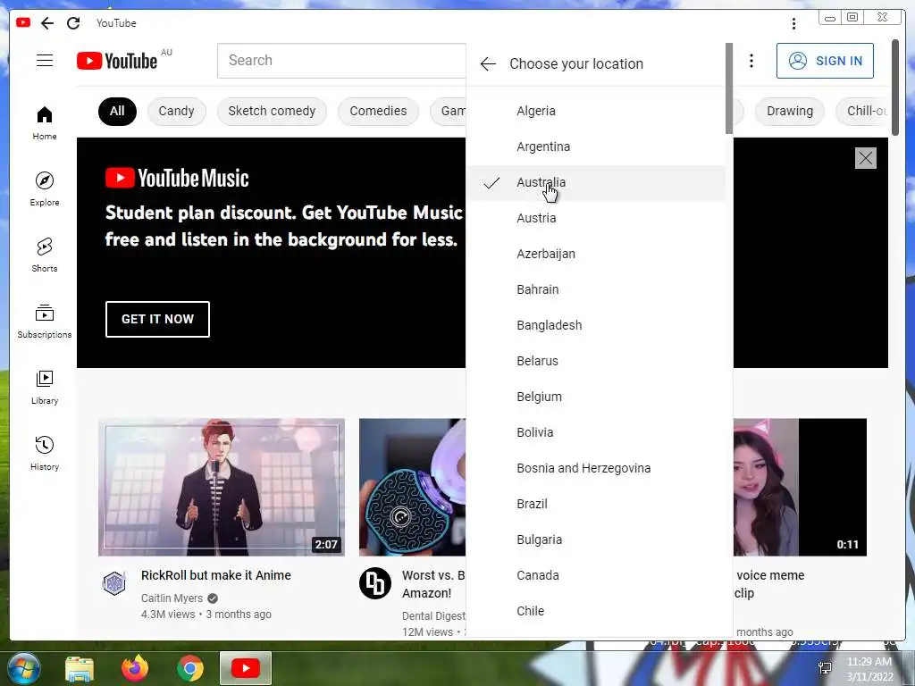Open the Worst vs. Amazon video title
Screen dimensions: 915x686
coord(433,584)
